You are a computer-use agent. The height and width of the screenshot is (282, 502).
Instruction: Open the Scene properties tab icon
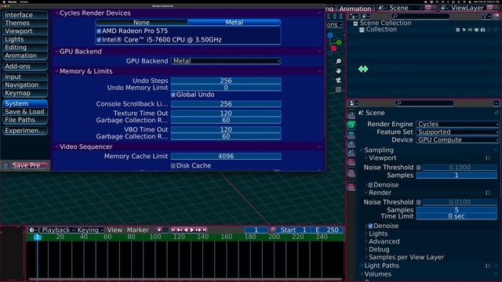(351, 153)
